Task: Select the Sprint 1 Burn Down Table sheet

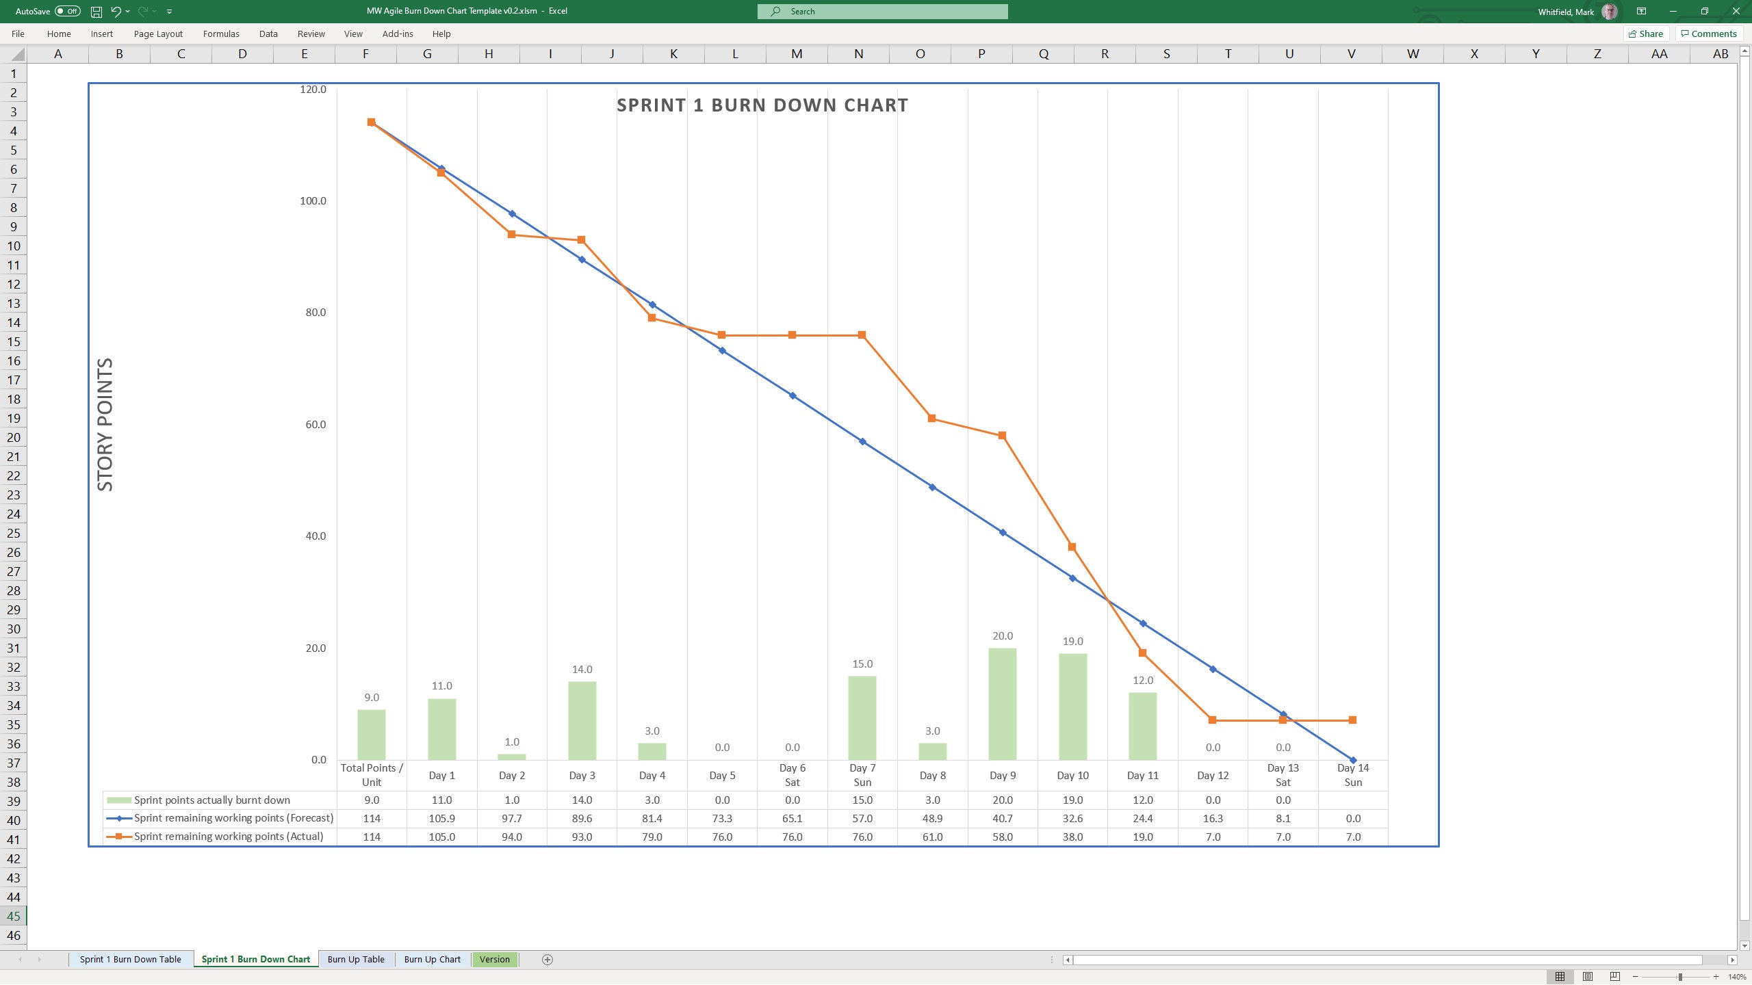Action: (130, 959)
